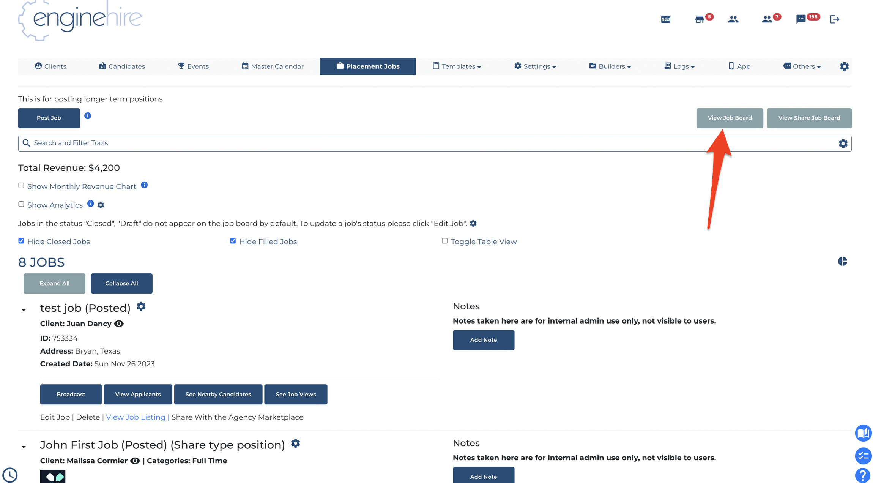This screenshot has width=873, height=483.
Task: Open the people icon without a badge
Action: 733,19
